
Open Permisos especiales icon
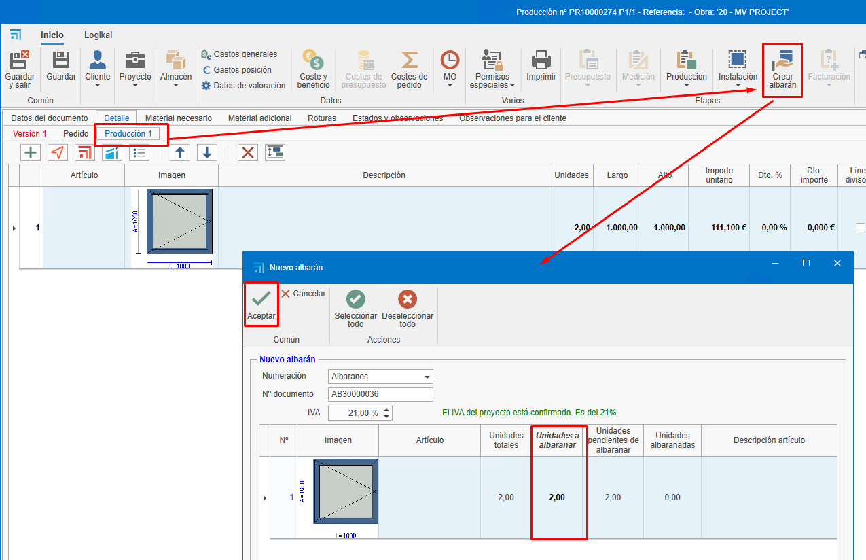point(492,60)
